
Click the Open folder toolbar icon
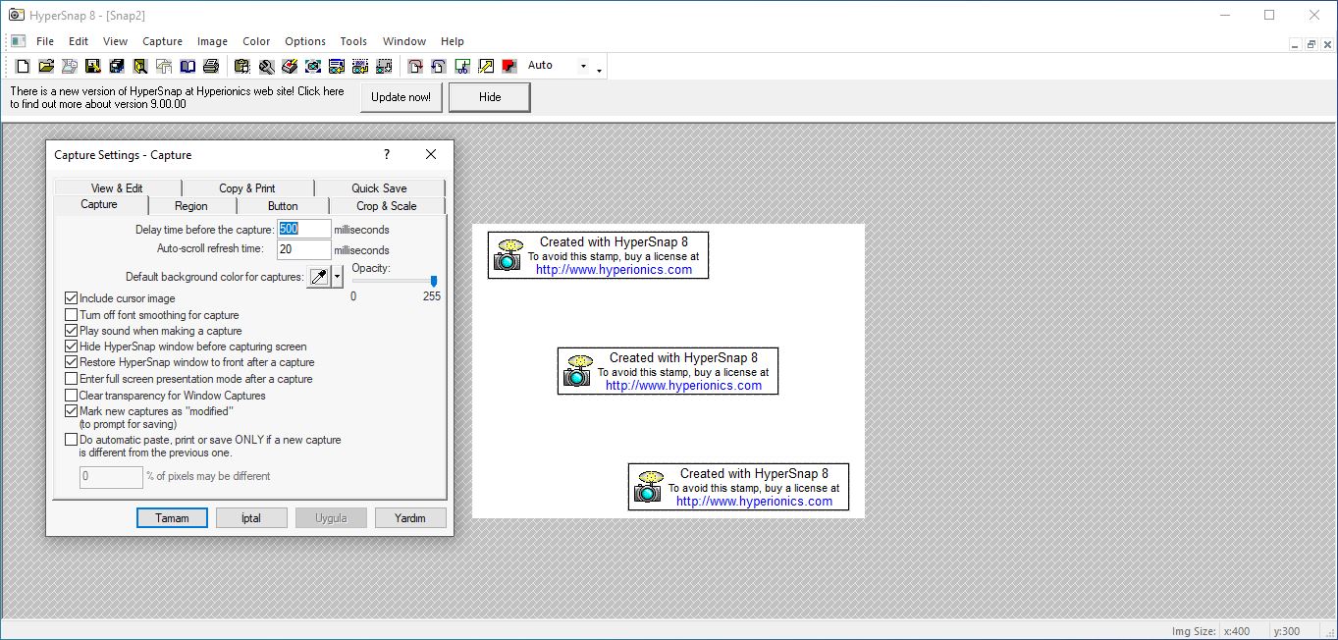point(46,66)
